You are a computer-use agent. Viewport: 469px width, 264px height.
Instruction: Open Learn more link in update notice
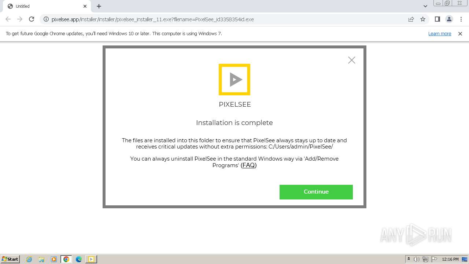(440, 34)
